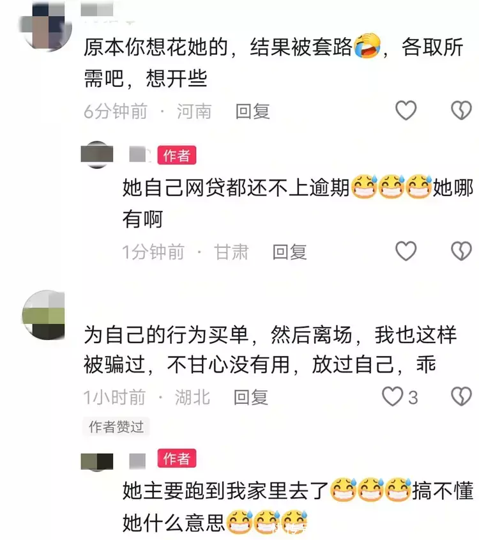The image size is (479, 540).
Task: Open author's small avatar in first reply
Action: 96,154
